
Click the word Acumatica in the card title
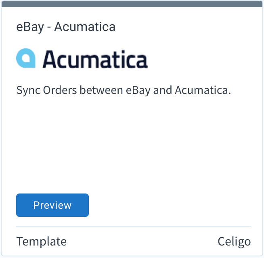point(85,27)
